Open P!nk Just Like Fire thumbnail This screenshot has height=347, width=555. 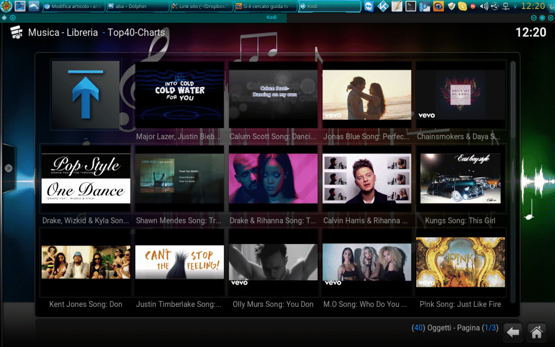coord(460,262)
